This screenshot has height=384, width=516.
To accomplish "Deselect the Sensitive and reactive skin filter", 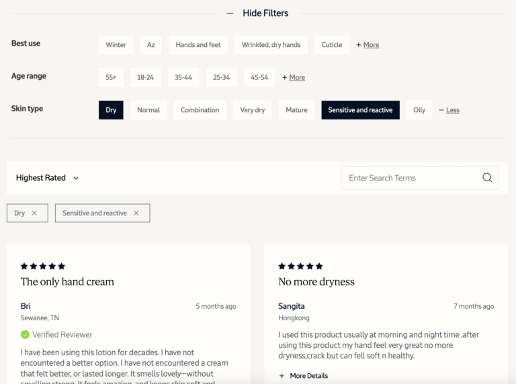I will click(x=360, y=110).
